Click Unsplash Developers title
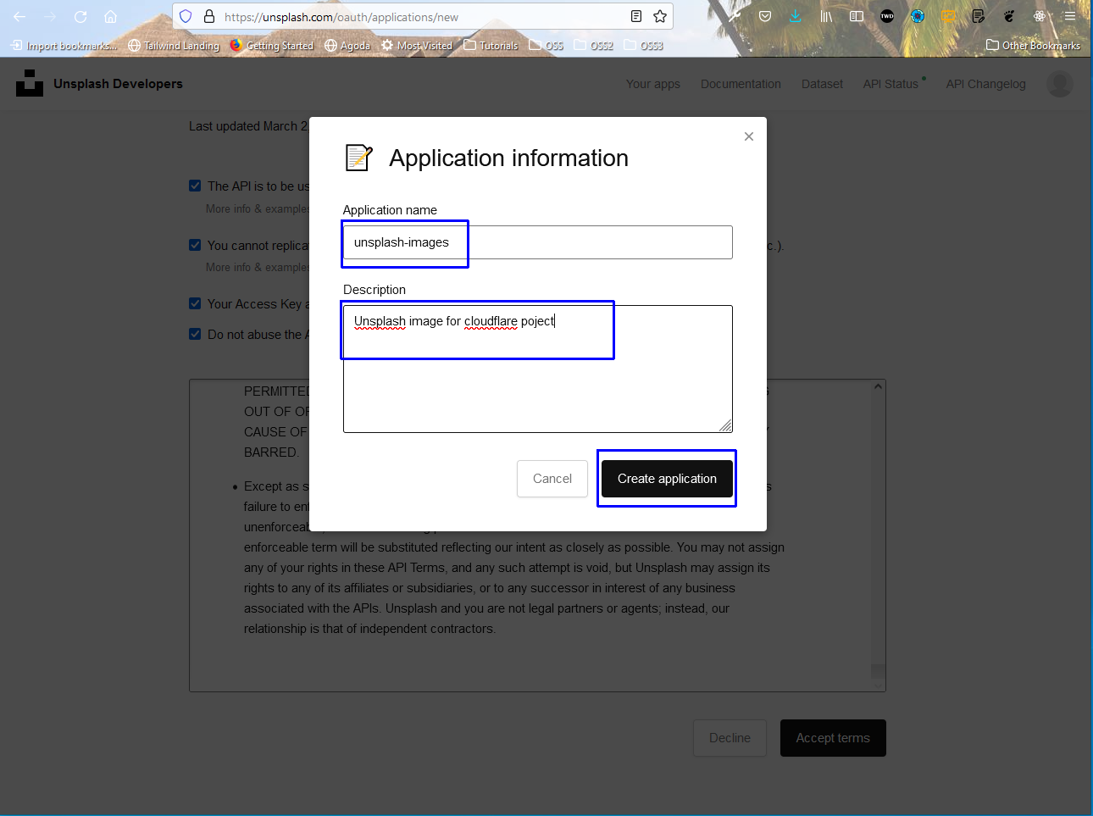The height and width of the screenshot is (816, 1093). [x=118, y=84]
